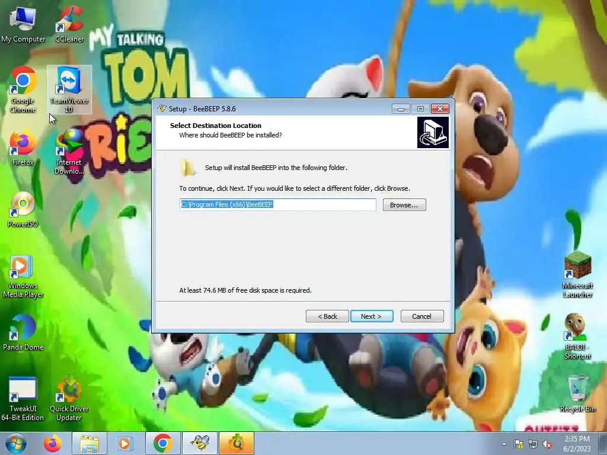This screenshot has width=607, height=455.
Task: Switch to BeeBEEP setup taskbar button
Action: 200,443
